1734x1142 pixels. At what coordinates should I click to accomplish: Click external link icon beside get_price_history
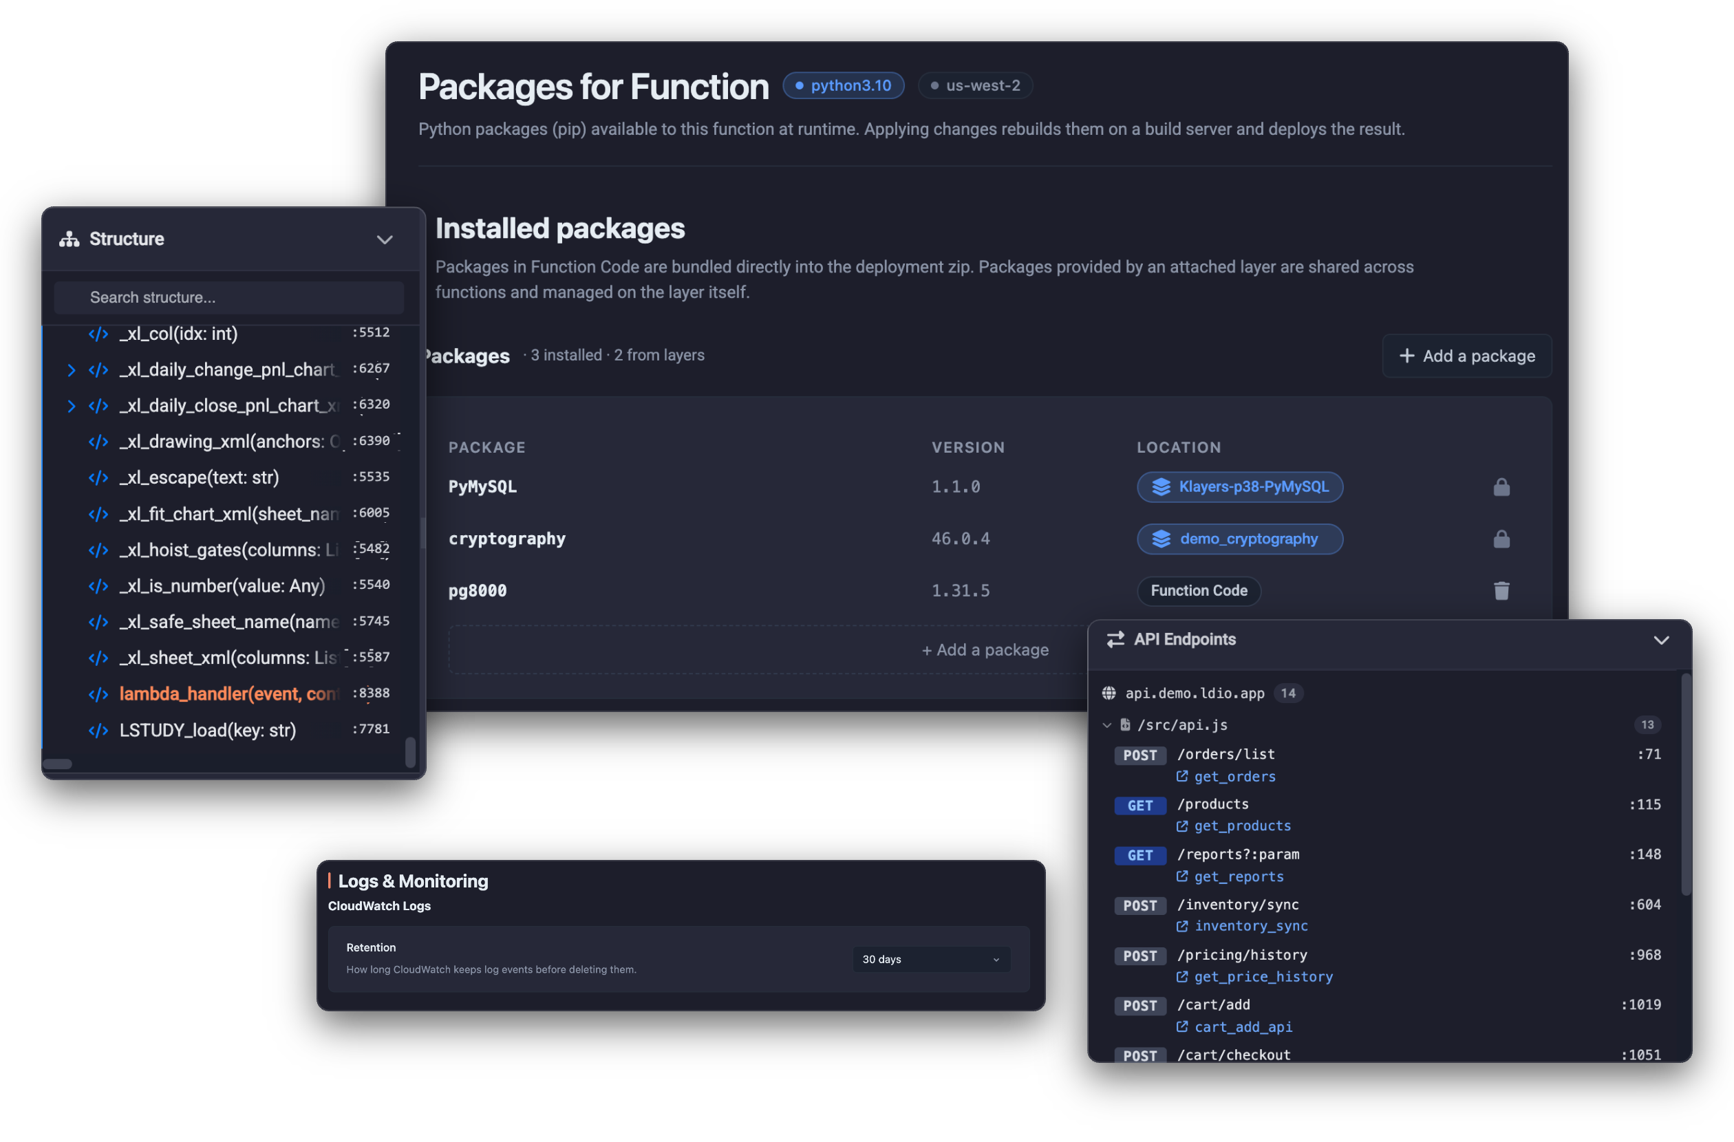1182,977
